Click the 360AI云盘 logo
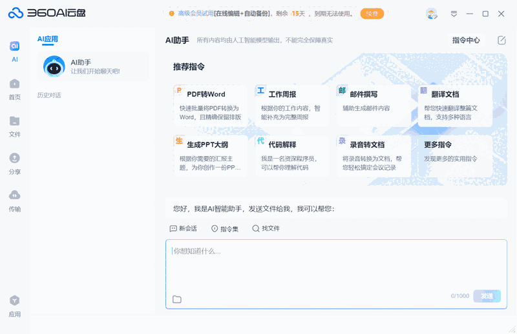Screen dimensions: 517x334 click(x=47, y=13)
